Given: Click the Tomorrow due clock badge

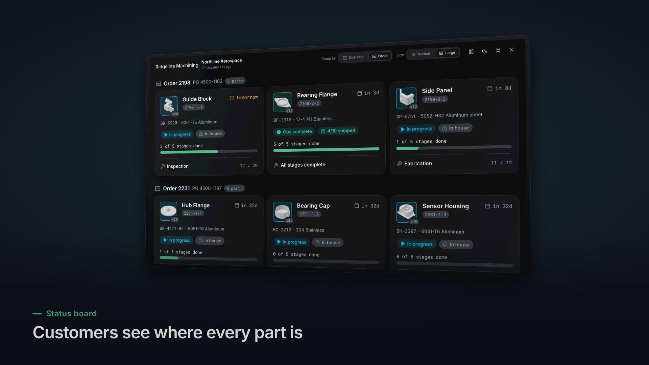Looking at the screenshot, I should pyautogui.click(x=244, y=98).
